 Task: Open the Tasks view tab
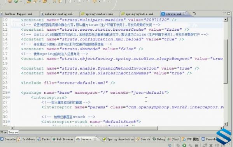(x=44, y=139)
